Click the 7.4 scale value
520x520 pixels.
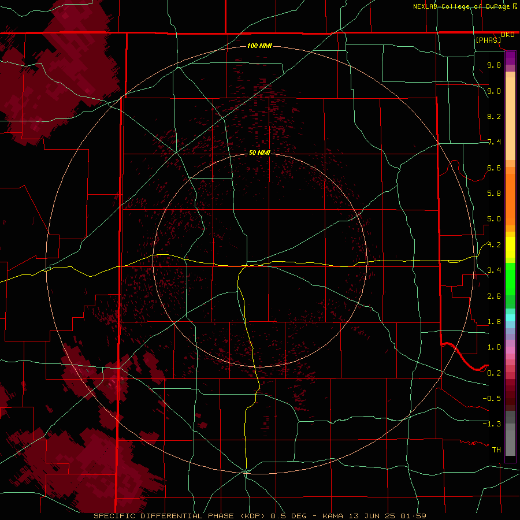494,142
